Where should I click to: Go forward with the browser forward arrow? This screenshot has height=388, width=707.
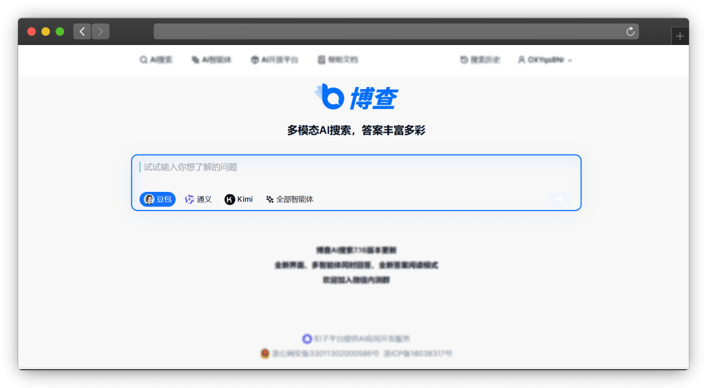point(101,32)
